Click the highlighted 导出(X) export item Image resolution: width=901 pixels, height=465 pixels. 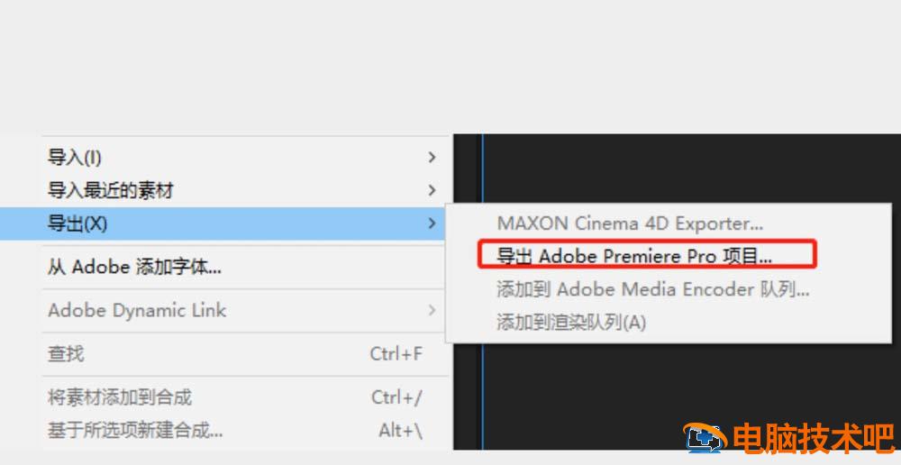[223, 223]
